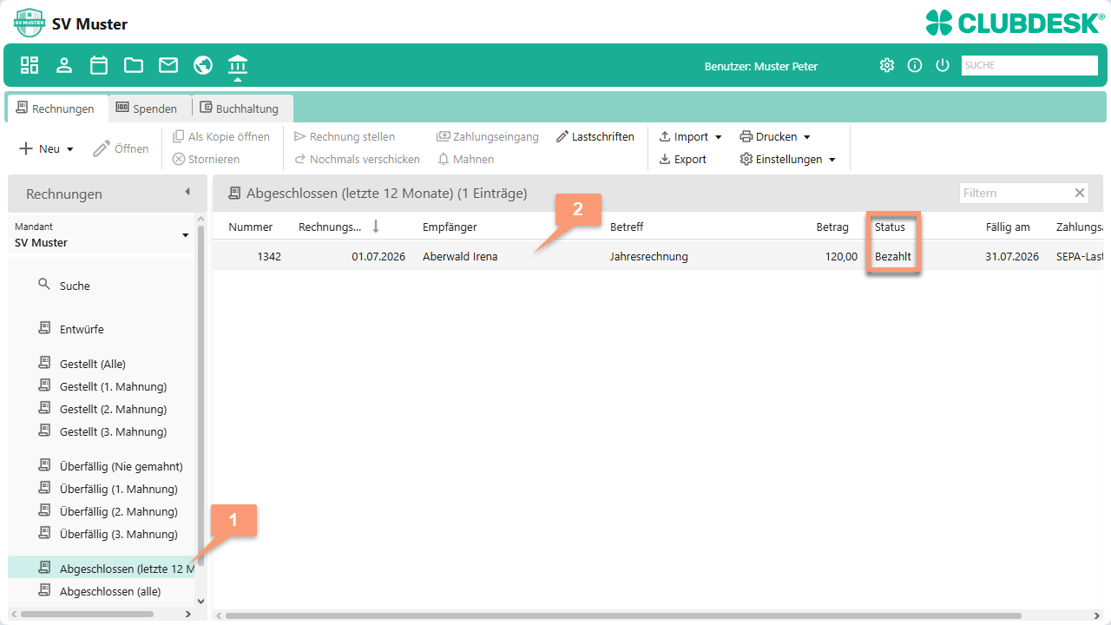Sort by the Rechnungsdatum column header
Viewport: 1111px width, 625px height.
coord(329,227)
